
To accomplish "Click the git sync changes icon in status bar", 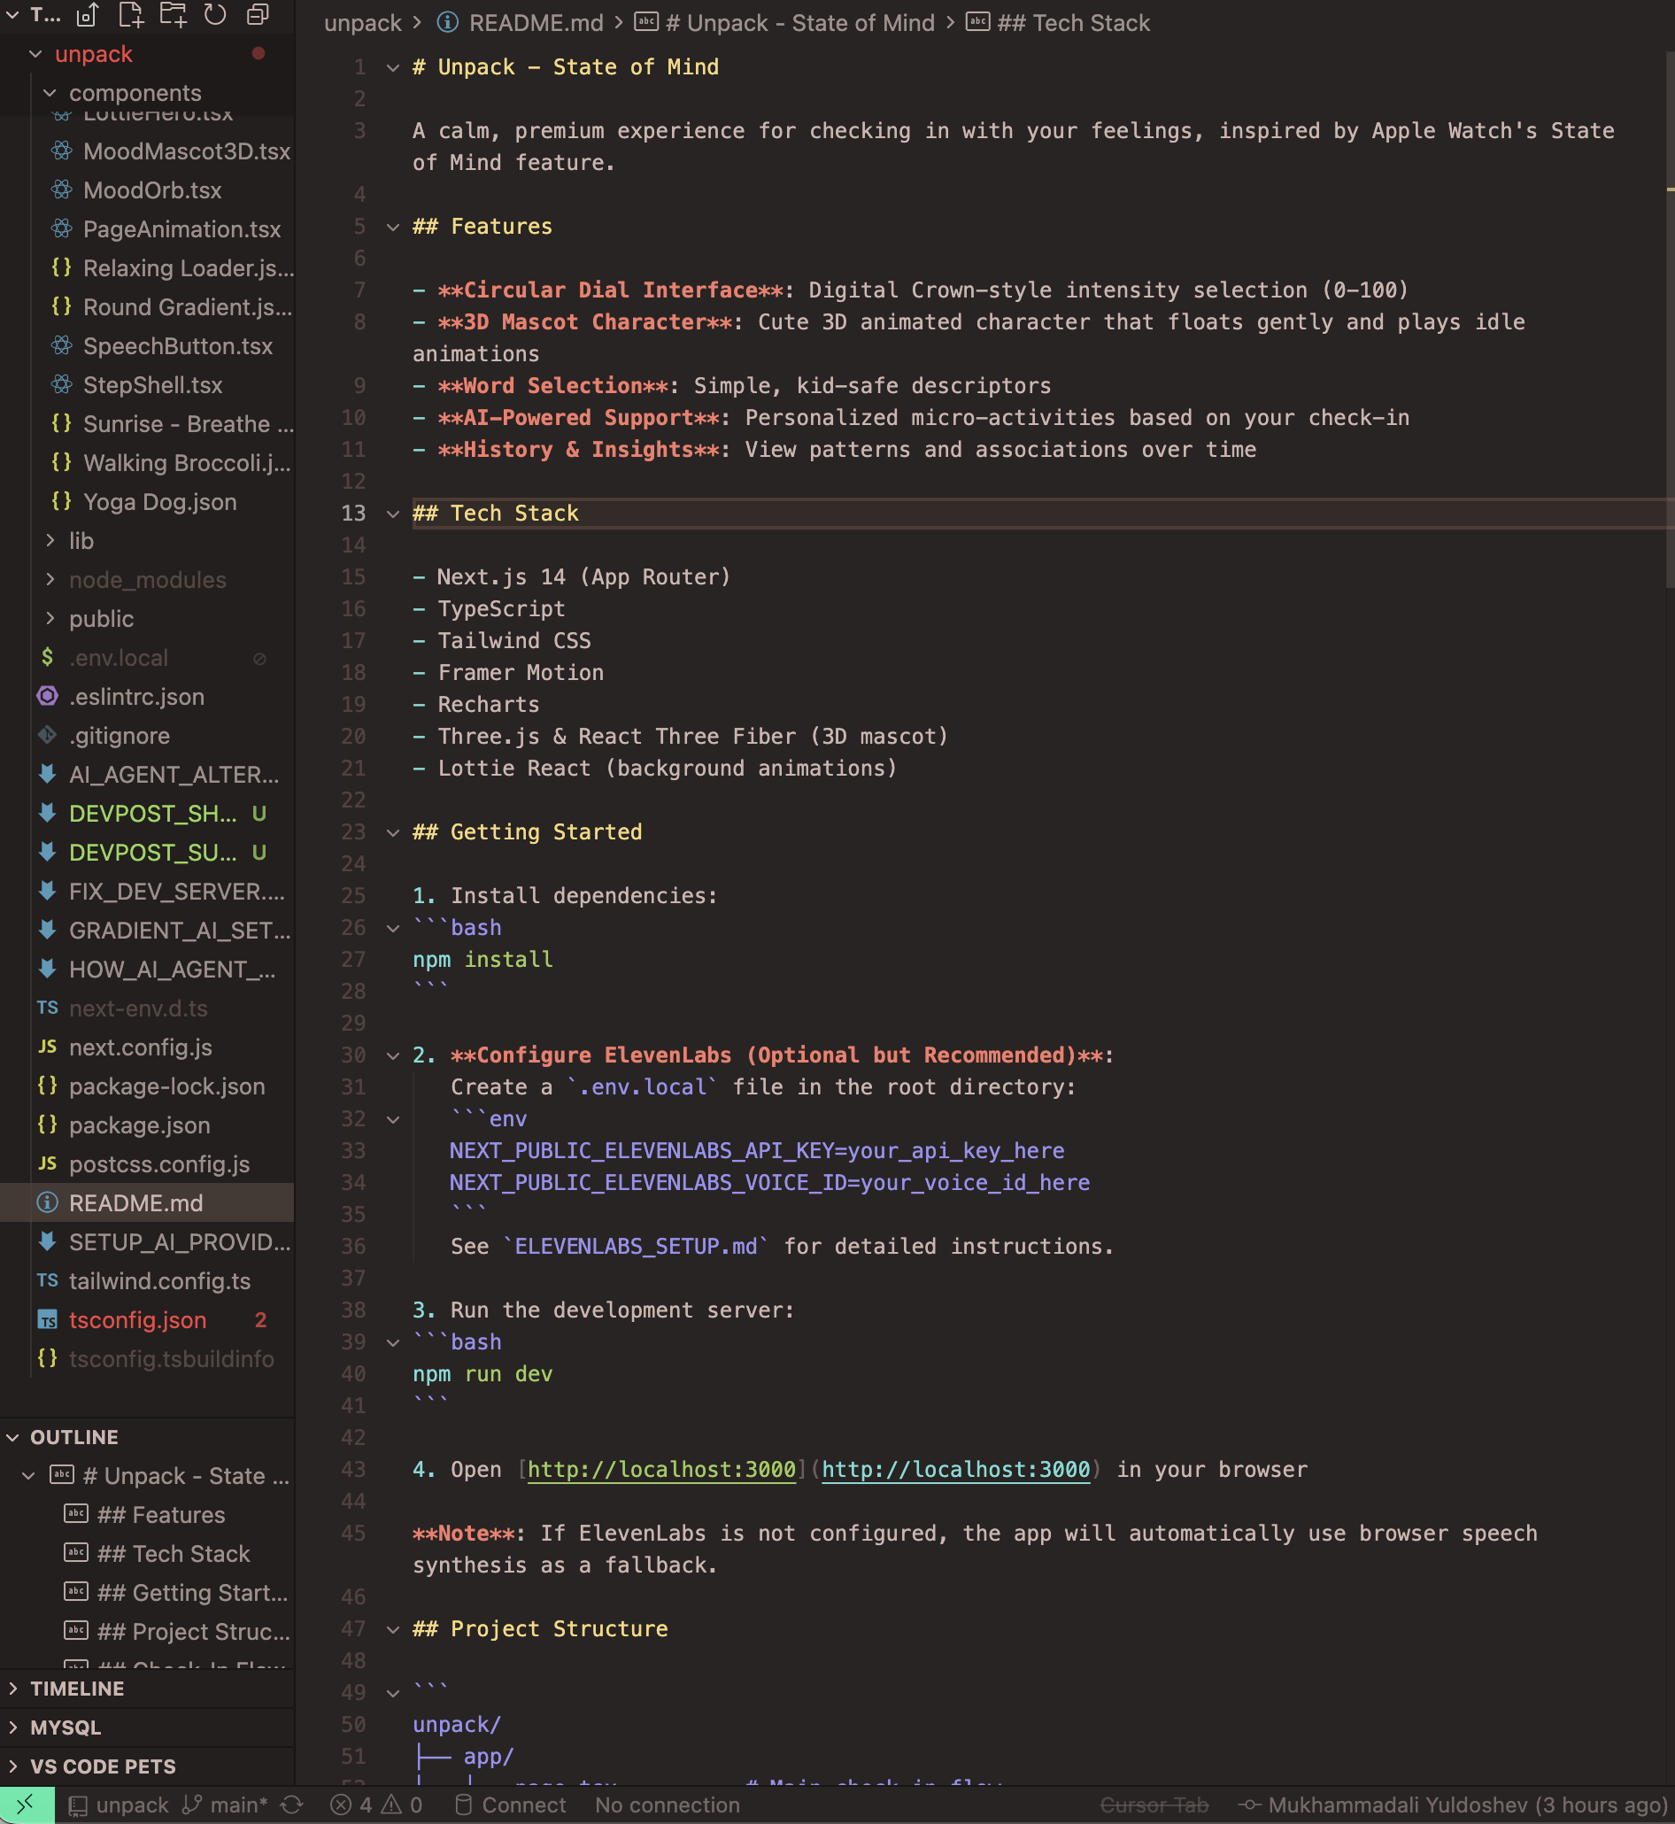I will 292,1805.
